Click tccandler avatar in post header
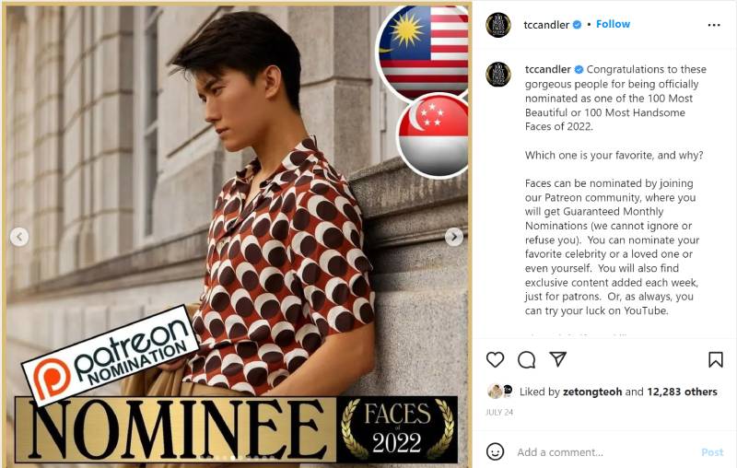This screenshot has height=468, width=737. (x=497, y=25)
